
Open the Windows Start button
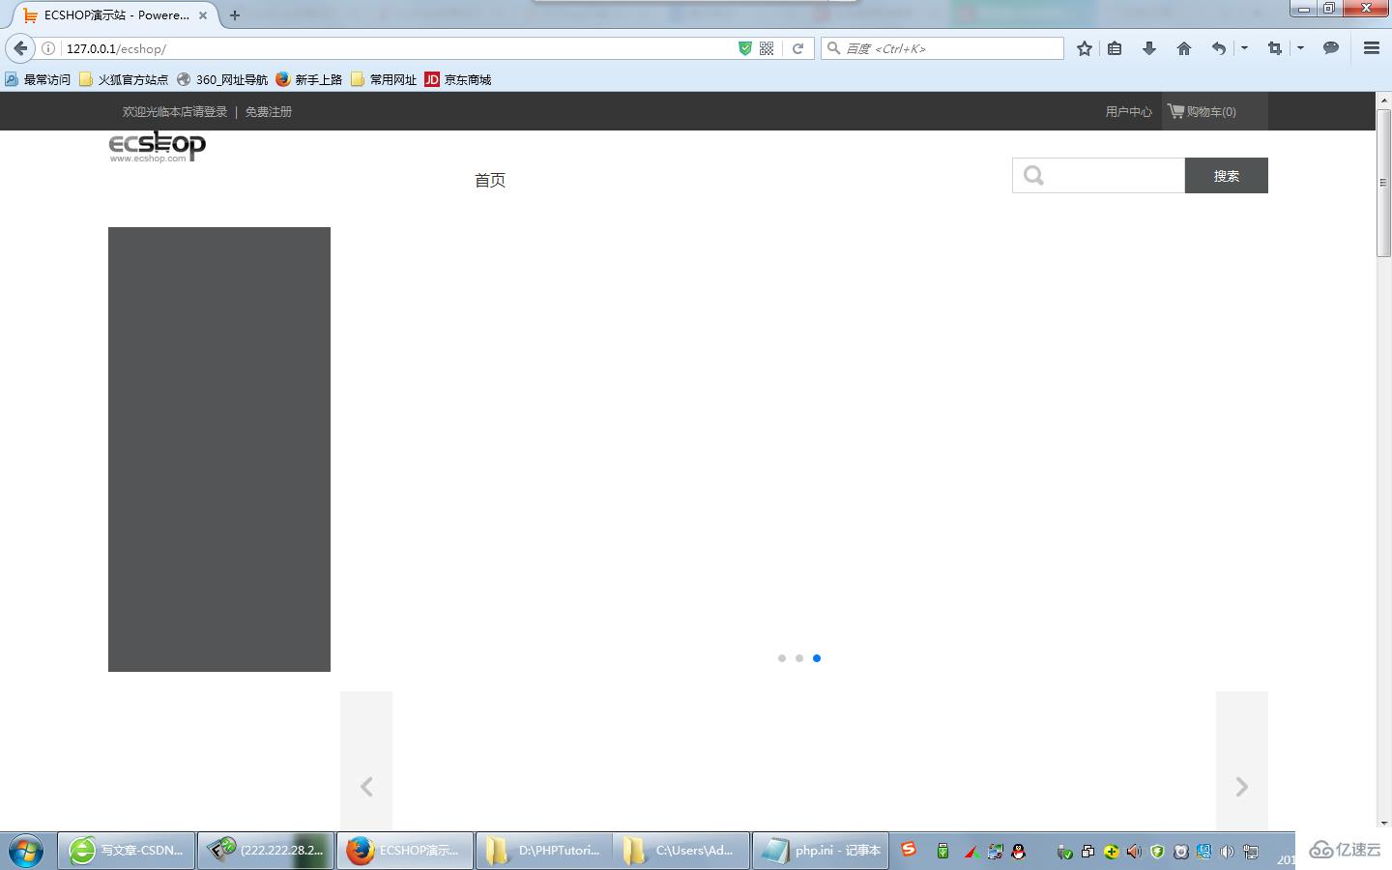[26, 851]
